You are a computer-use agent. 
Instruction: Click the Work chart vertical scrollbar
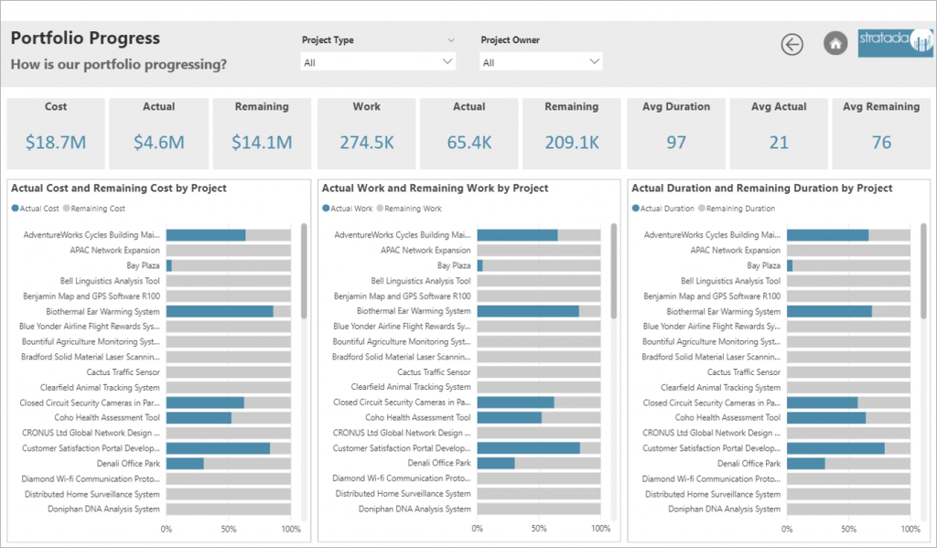(614, 272)
